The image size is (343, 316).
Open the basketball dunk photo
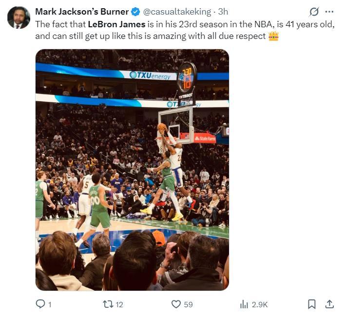[x=132, y=169]
